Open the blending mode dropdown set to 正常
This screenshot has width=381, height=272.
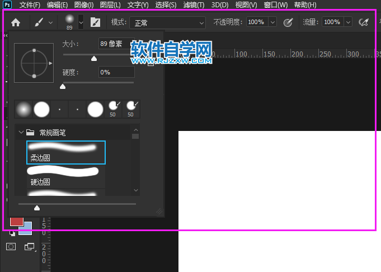click(168, 23)
